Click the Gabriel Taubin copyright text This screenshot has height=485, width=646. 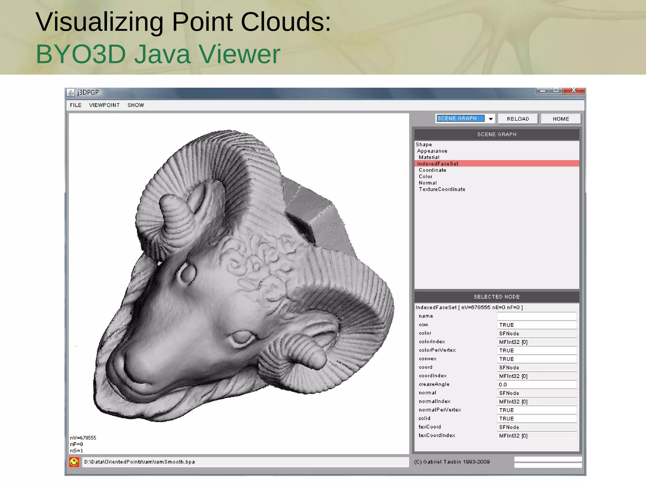tap(452, 462)
